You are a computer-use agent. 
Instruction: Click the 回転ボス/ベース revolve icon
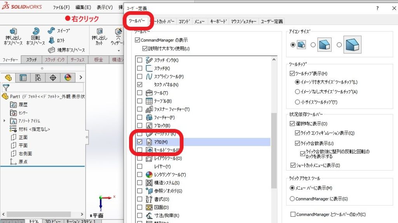click(x=36, y=32)
